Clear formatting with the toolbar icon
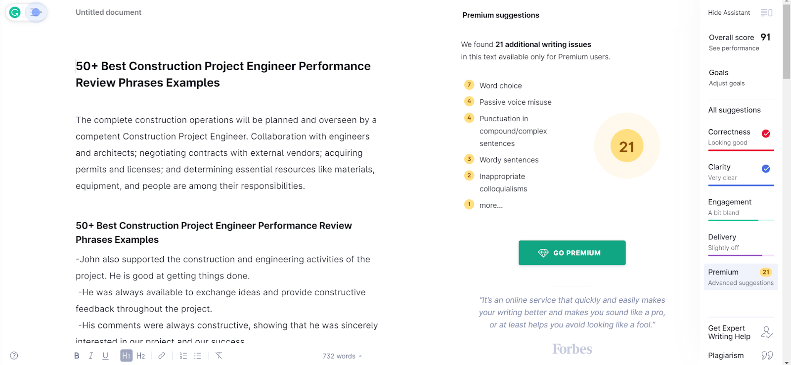 219,356
